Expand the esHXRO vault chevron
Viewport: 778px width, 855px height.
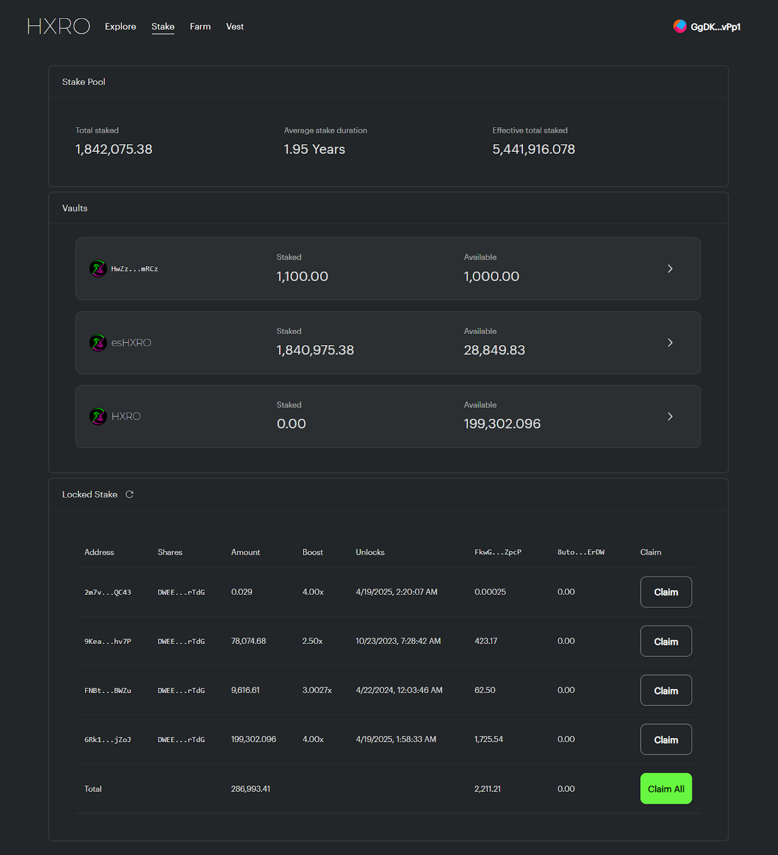click(670, 343)
